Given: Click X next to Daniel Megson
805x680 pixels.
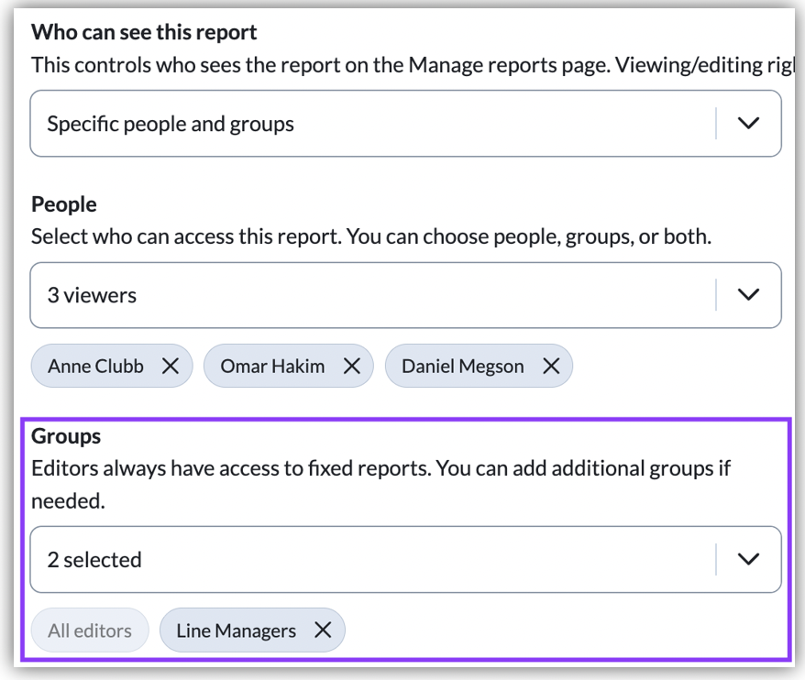Looking at the screenshot, I should pyautogui.click(x=550, y=366).
